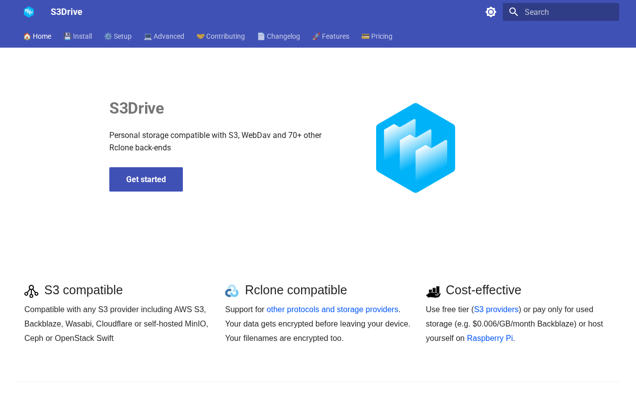Open the Raspberry Pi link
This screenshot has height=397, width=636.
(490, 338)
